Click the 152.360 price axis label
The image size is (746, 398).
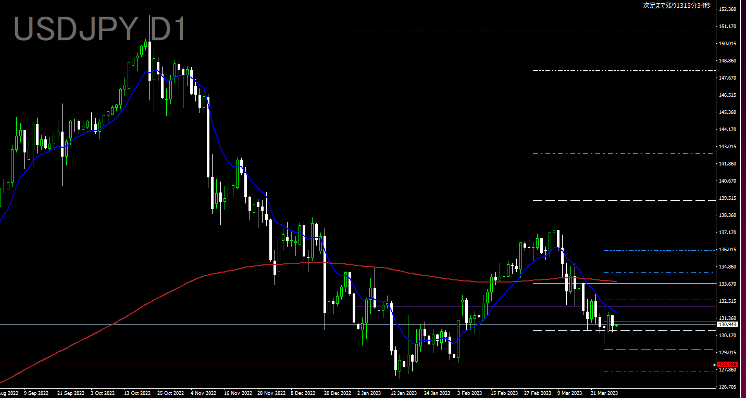[x=727, y=9]
